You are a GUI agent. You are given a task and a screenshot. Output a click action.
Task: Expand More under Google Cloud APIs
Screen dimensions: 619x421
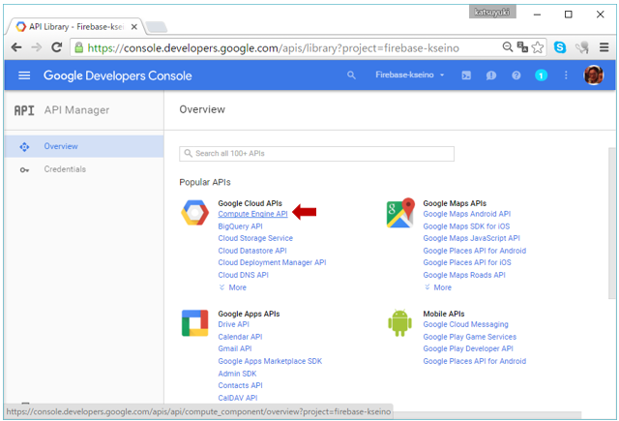(x=233, y=287)
